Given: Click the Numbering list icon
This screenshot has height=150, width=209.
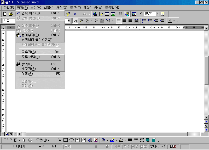Looking at the screenshot, I should click(144, 21).
